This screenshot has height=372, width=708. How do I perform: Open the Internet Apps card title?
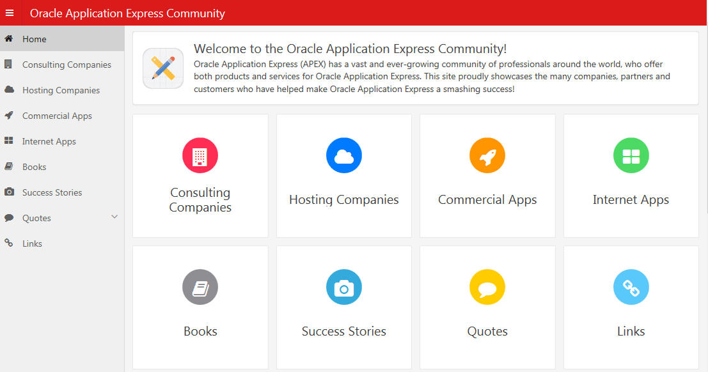point(631,199)
